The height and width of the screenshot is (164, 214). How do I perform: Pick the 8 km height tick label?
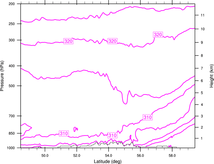[202, 56]
